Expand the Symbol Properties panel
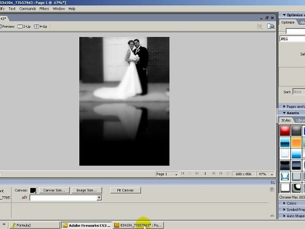305x229 pixels. 284,210
